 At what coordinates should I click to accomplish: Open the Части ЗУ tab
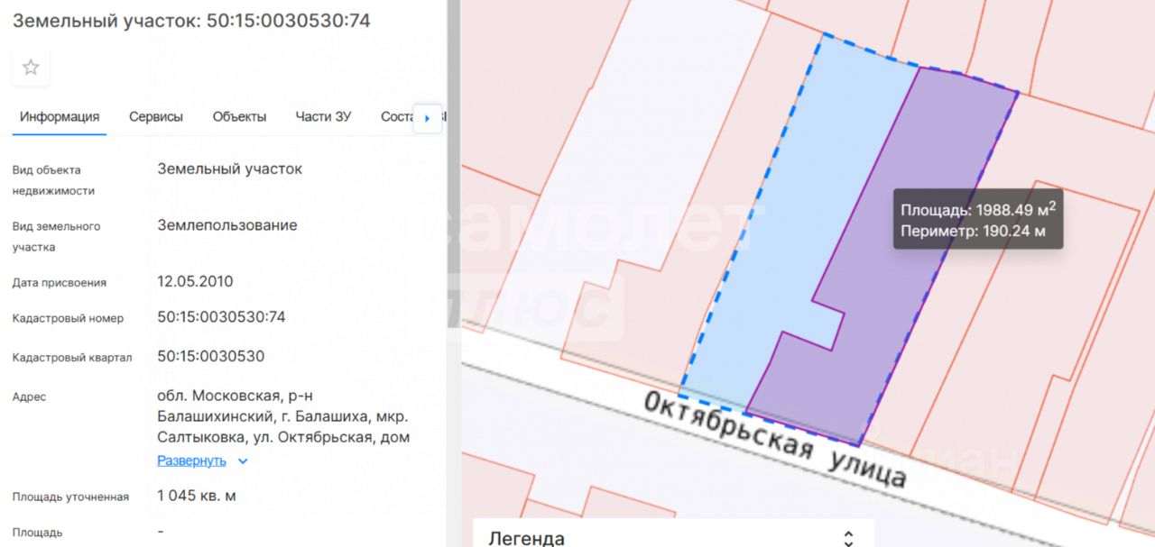click(323, 117)
